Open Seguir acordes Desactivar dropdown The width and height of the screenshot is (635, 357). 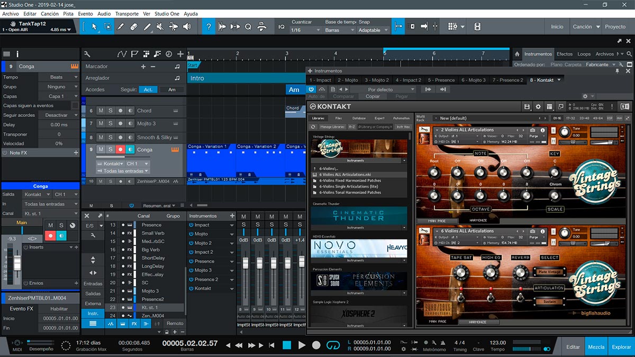click(58, 115)
